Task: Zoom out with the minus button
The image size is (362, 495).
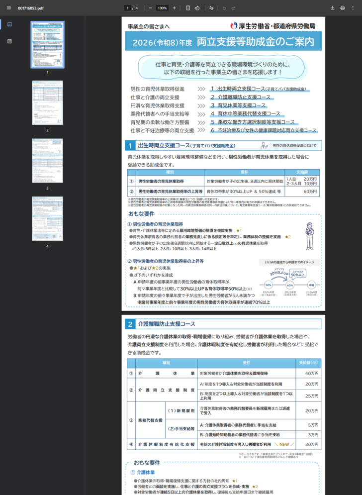Action: pos(150,8)
